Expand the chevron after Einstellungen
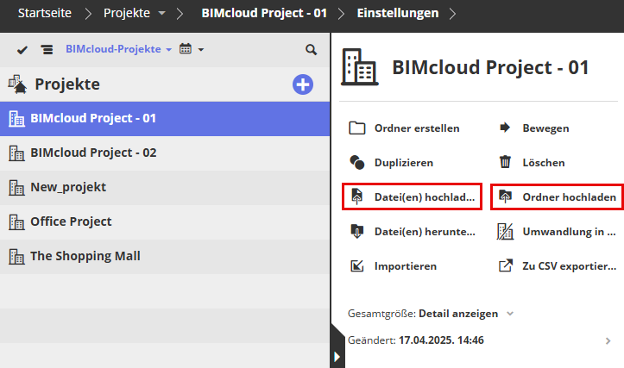Screen dimensions: 624x368 (452, 14)
